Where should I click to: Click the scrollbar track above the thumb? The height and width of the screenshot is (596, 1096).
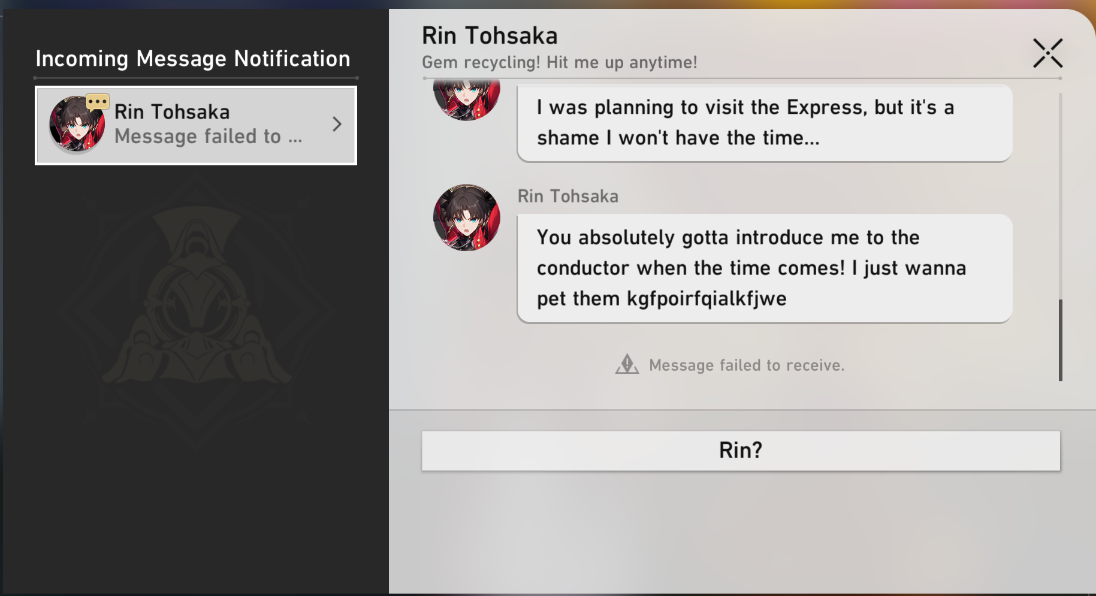1060,196
